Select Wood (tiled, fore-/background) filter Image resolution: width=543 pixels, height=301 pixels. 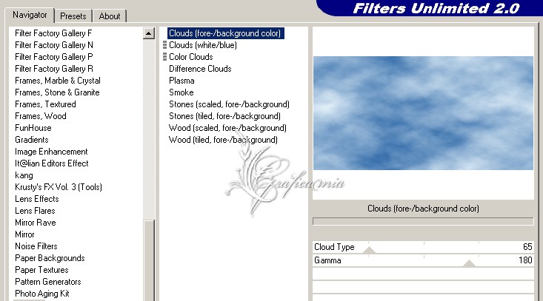pos(223,140)
